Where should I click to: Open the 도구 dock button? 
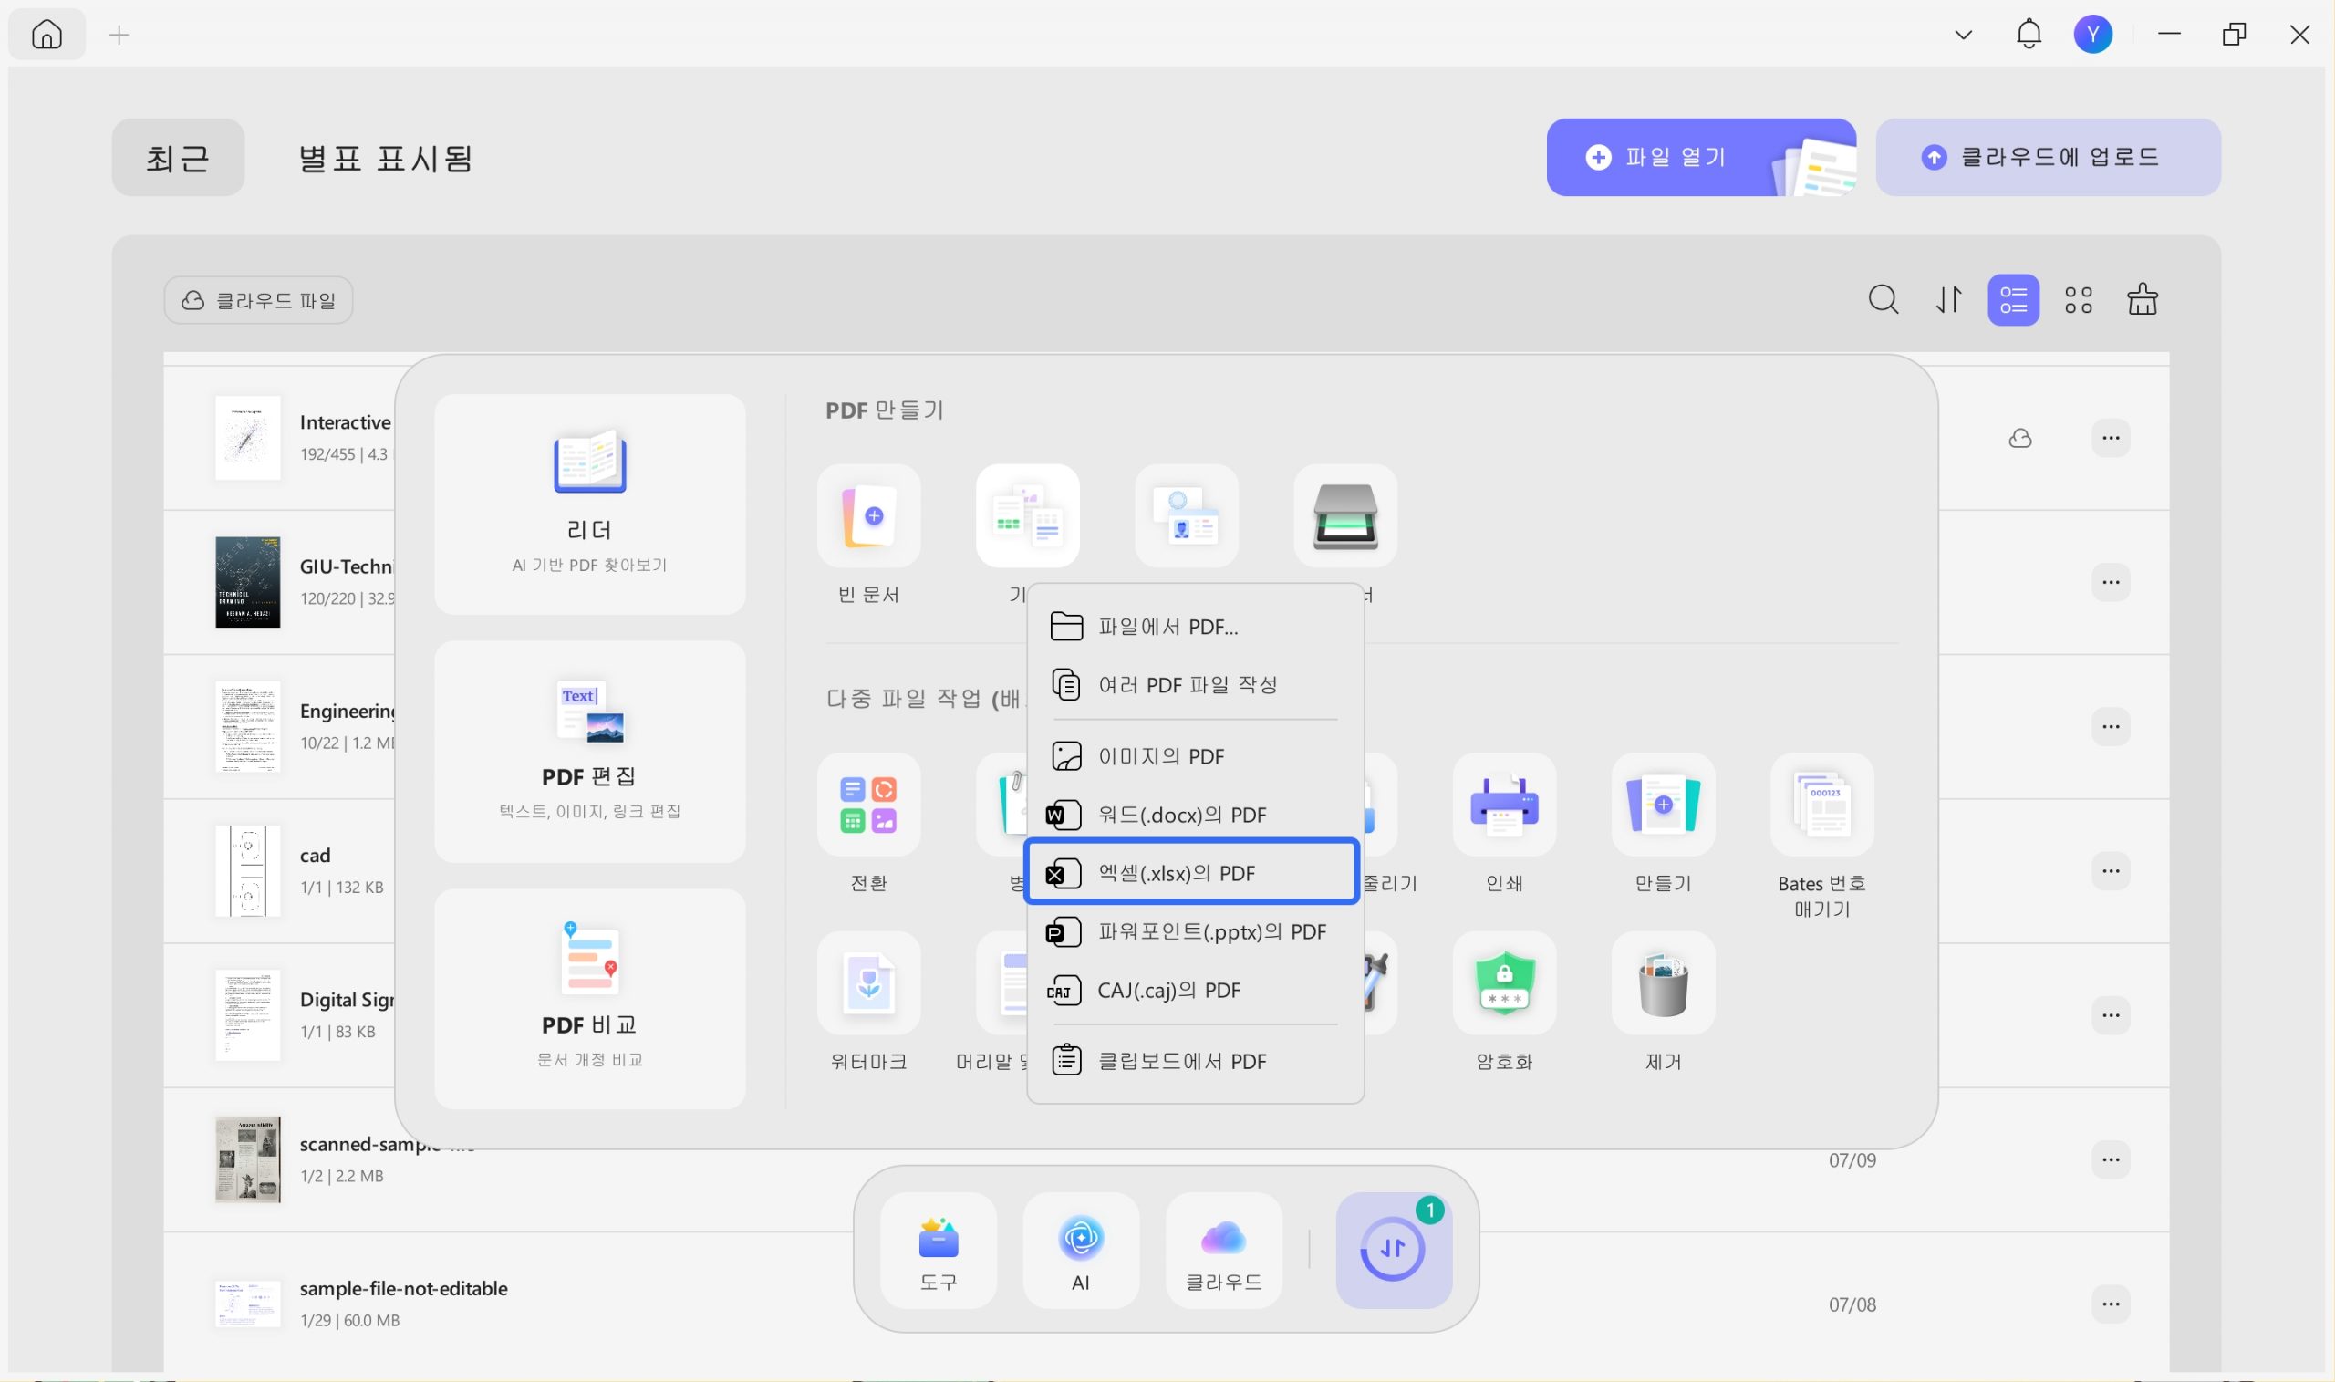(938, 1251)
